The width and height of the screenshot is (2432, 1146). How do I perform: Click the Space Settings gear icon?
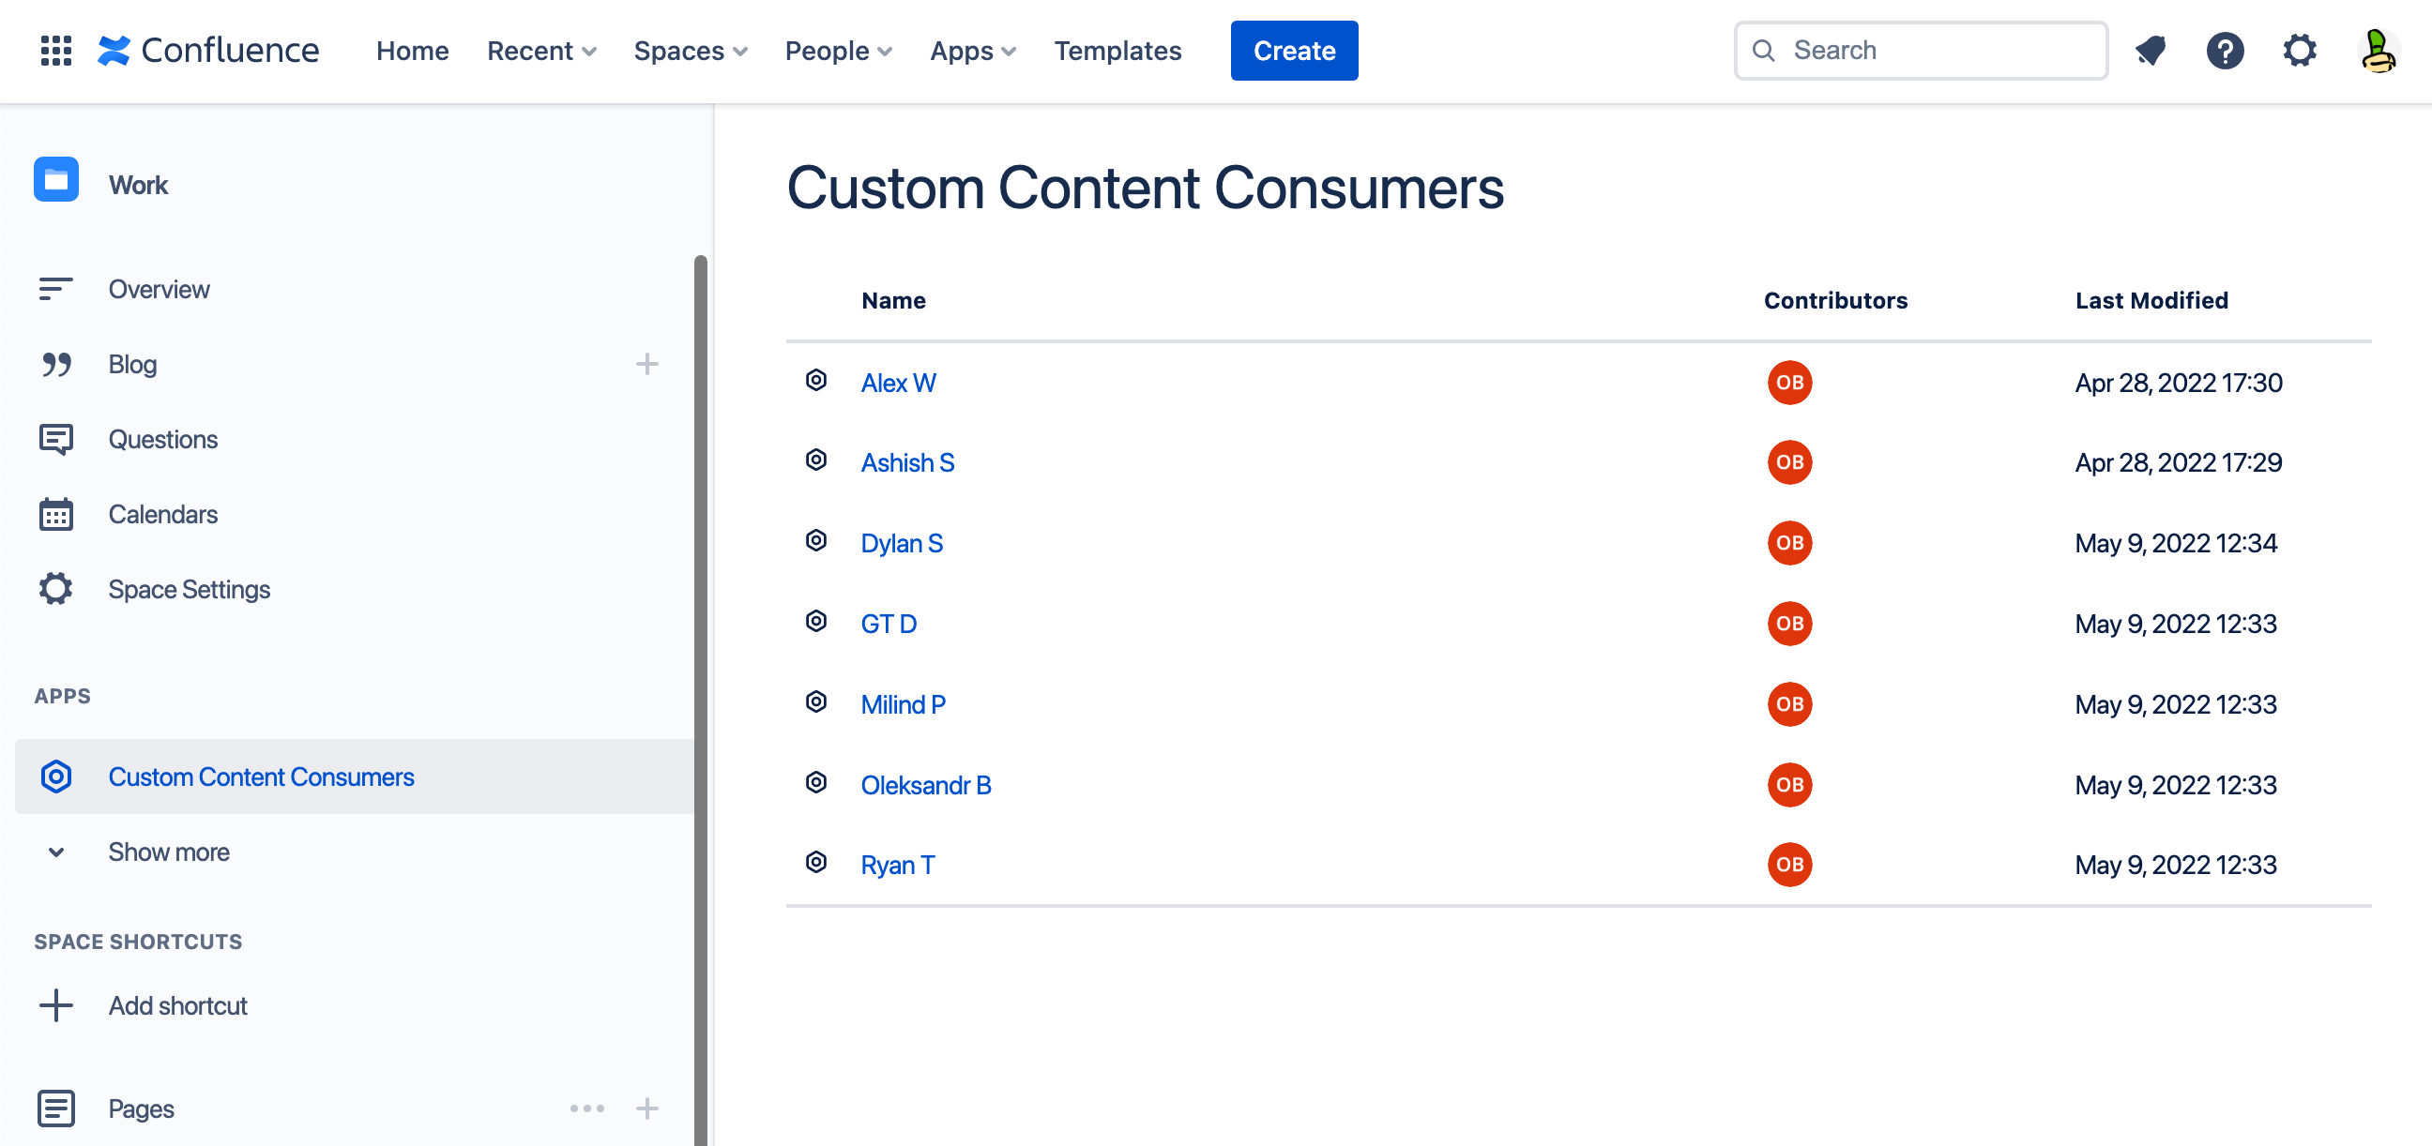click(55, 588)
